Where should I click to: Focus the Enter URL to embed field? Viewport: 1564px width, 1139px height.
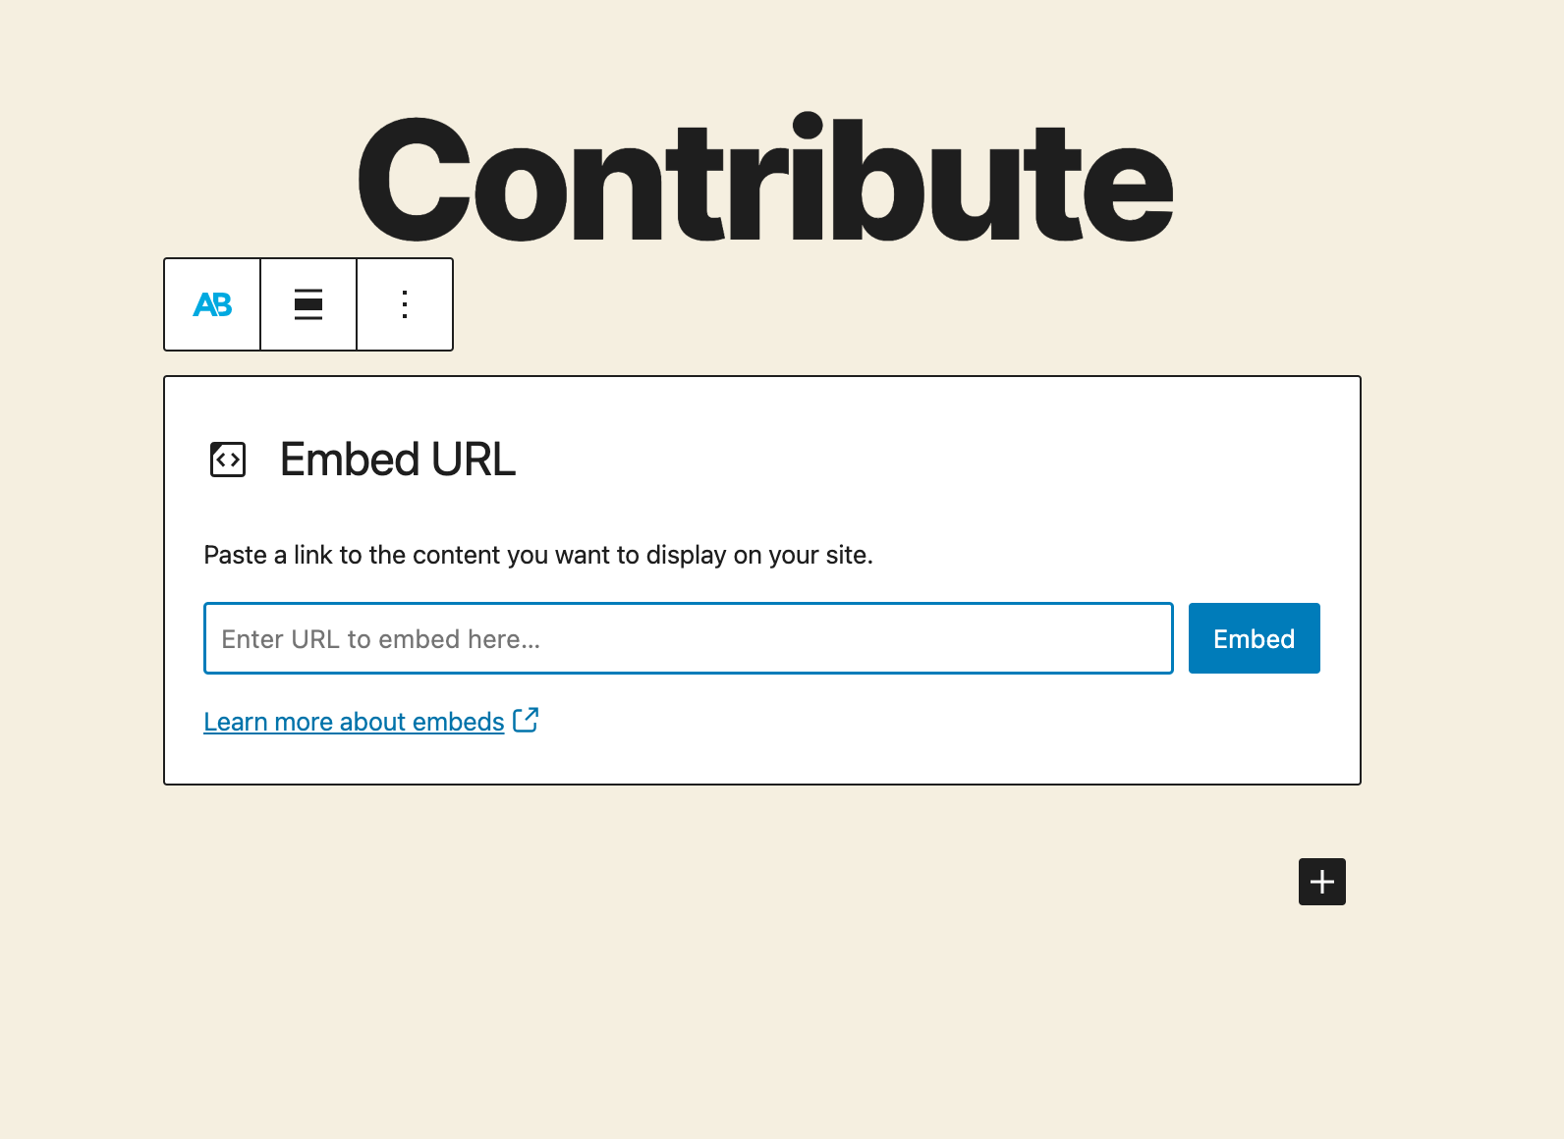(x=688, y=638)
